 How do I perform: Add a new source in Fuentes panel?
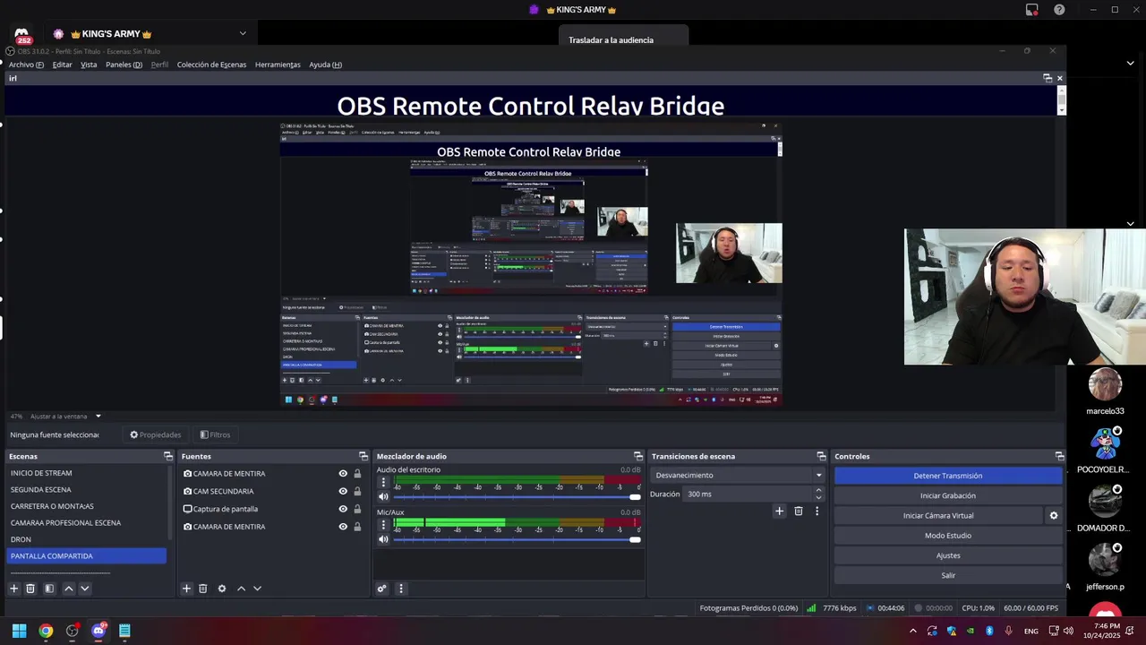pyautogui.click(x=186, y=589)
